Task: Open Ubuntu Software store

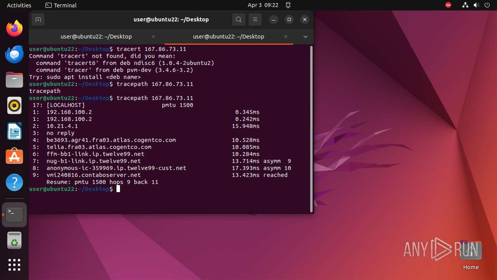Action: pyautogui.click(x=14, y=156)
